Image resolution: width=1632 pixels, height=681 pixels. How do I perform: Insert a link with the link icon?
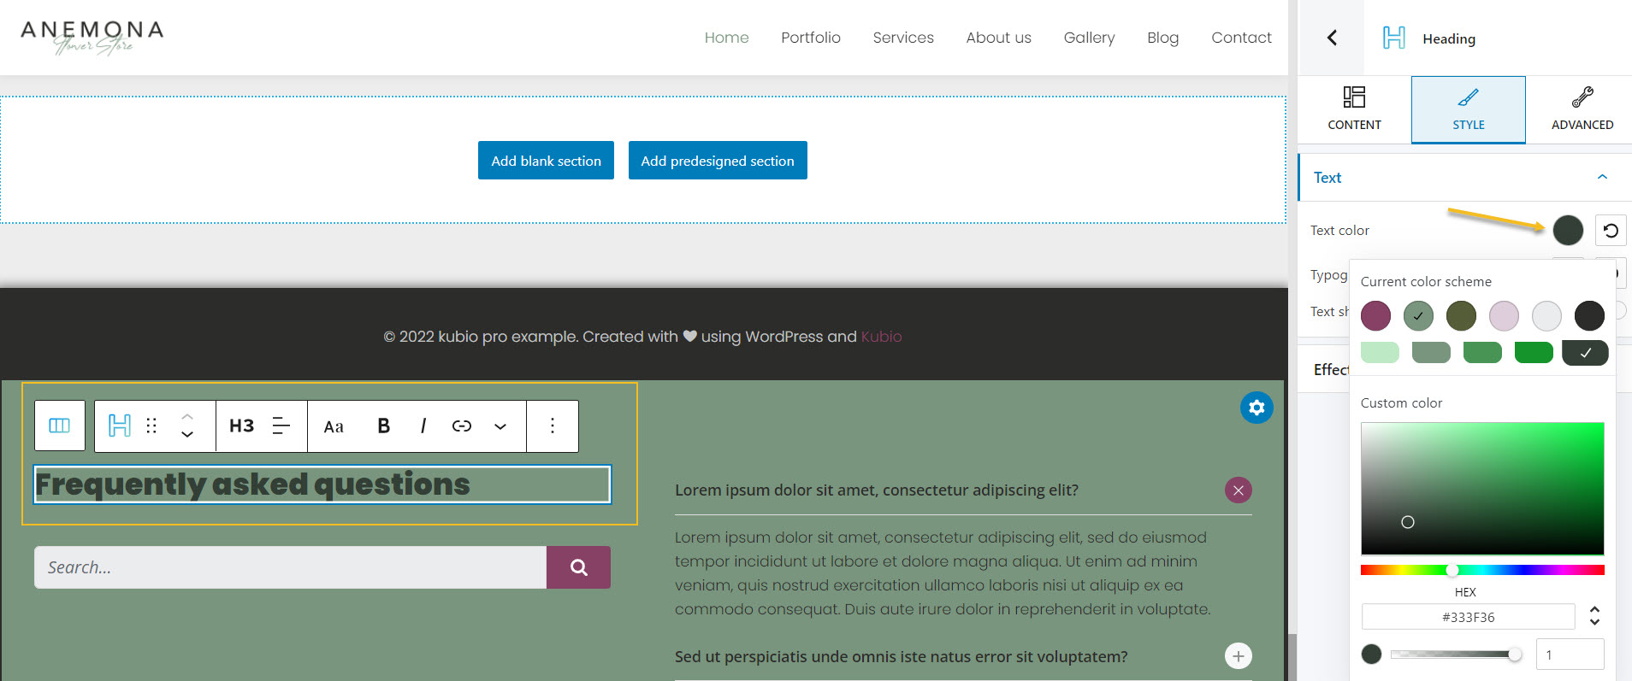(462, 426)
